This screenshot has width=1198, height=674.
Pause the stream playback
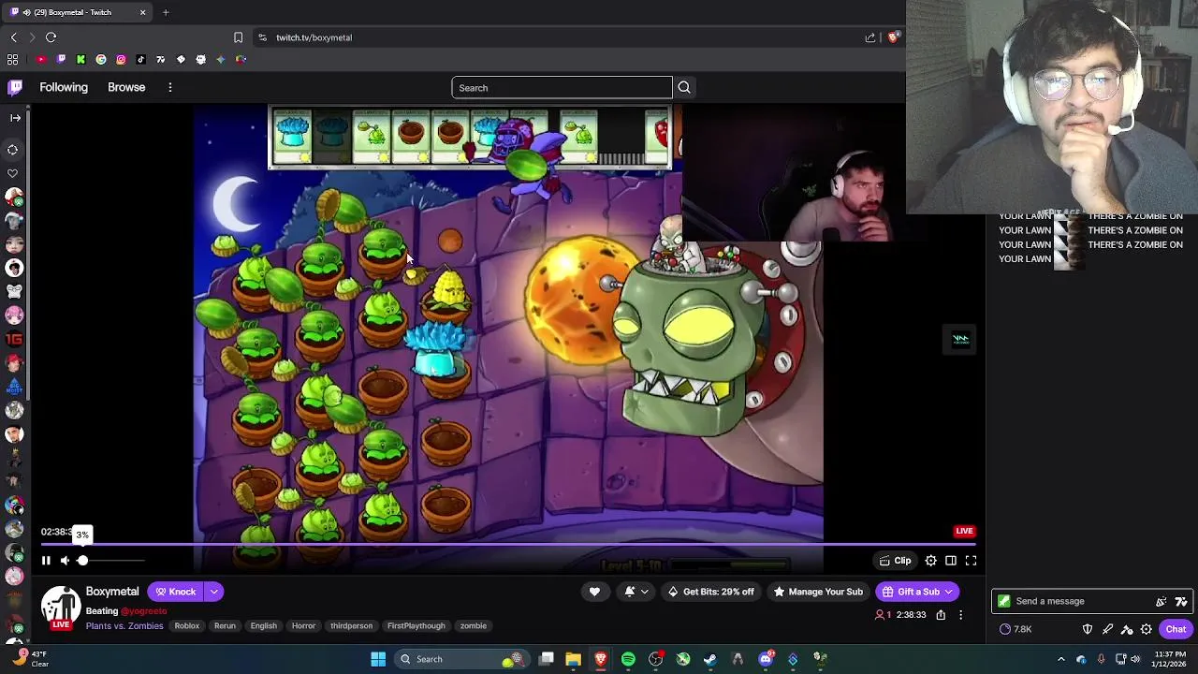[46, 561]
